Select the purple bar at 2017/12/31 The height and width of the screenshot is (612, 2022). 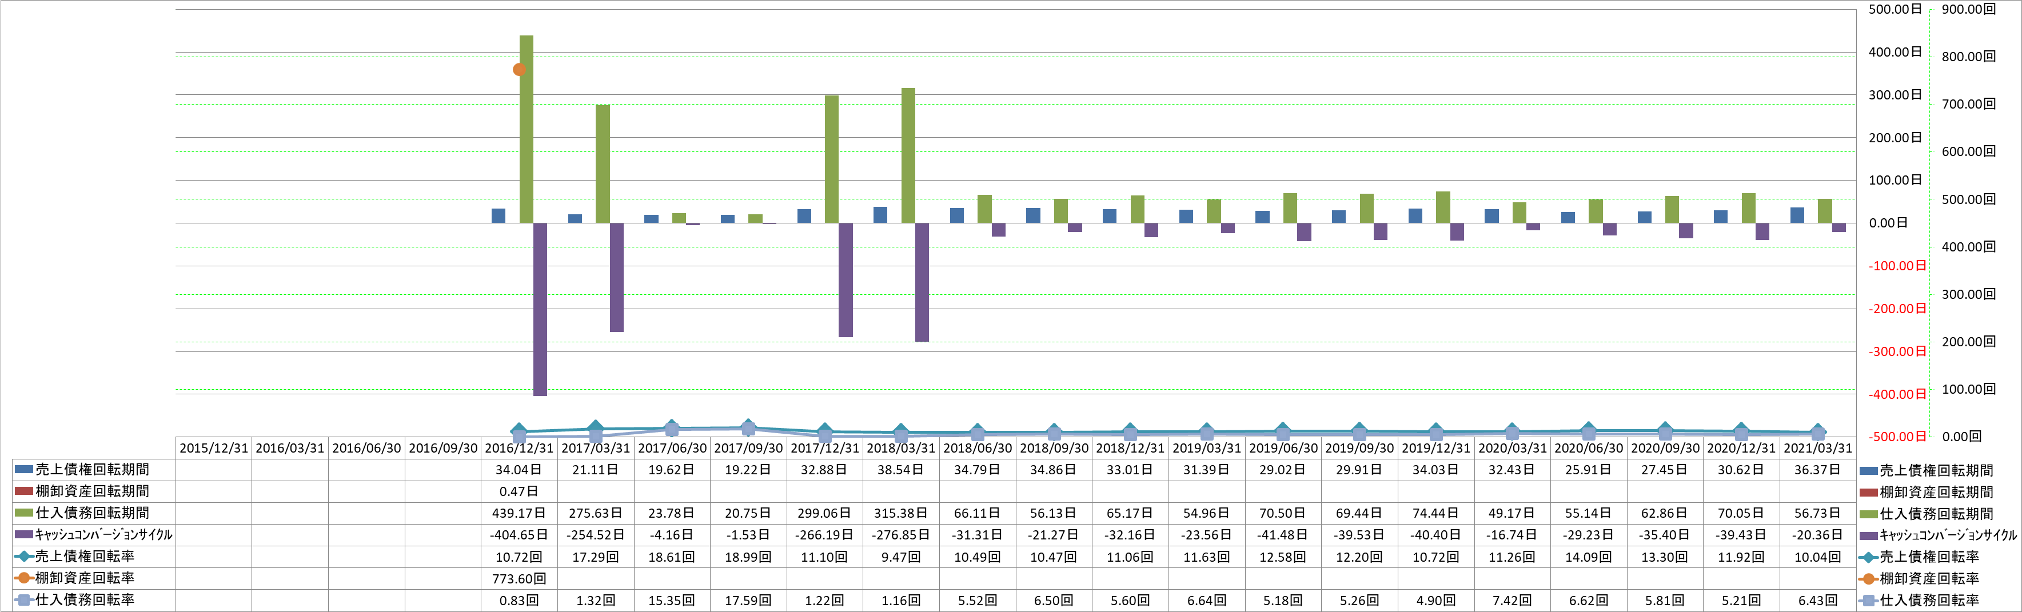tap(846, 280)
